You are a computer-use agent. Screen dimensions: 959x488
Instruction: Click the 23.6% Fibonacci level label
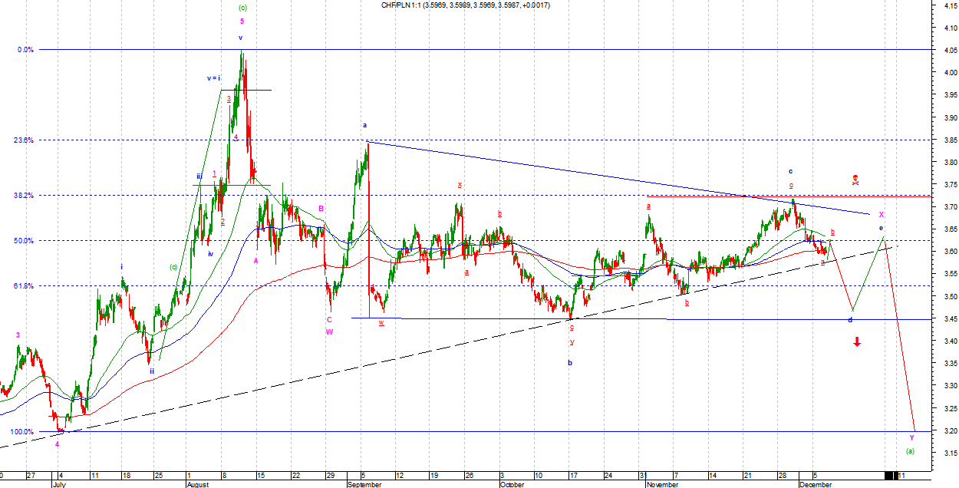point(24,140)
